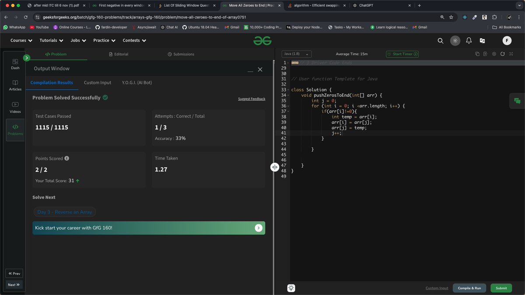The width and height of the screenshot is (525, 295).
Task: Click the Points Scored info icon
Action: (67, 159)
